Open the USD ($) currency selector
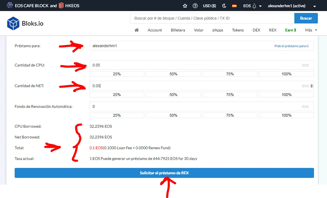327x198 pixels. tap(209, 6)
